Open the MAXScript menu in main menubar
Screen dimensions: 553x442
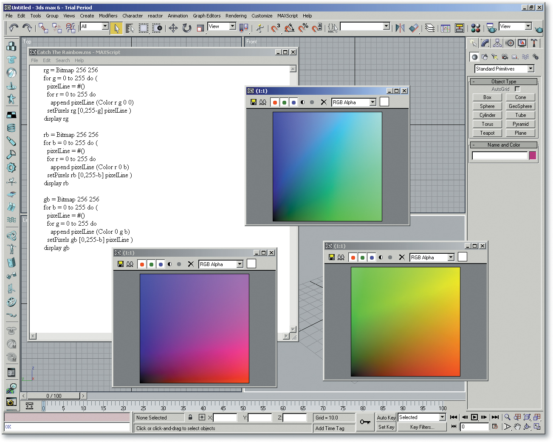coord(288,16)
